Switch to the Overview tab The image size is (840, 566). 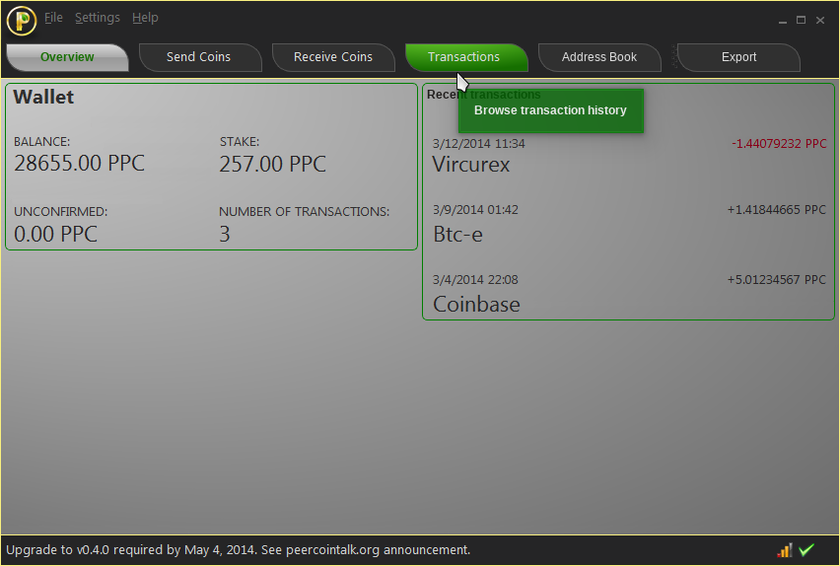67,57
